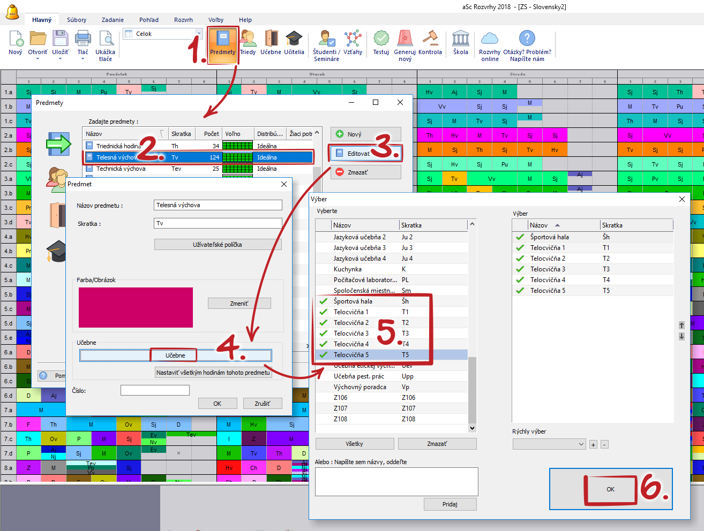This screenshot has height=531, width=704.
Task: Click the magenta subject color swatch
Action: 136,307
